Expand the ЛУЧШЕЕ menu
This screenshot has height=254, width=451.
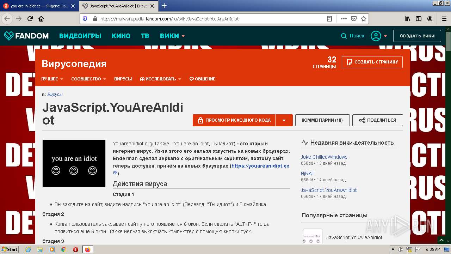coord(52,79)
